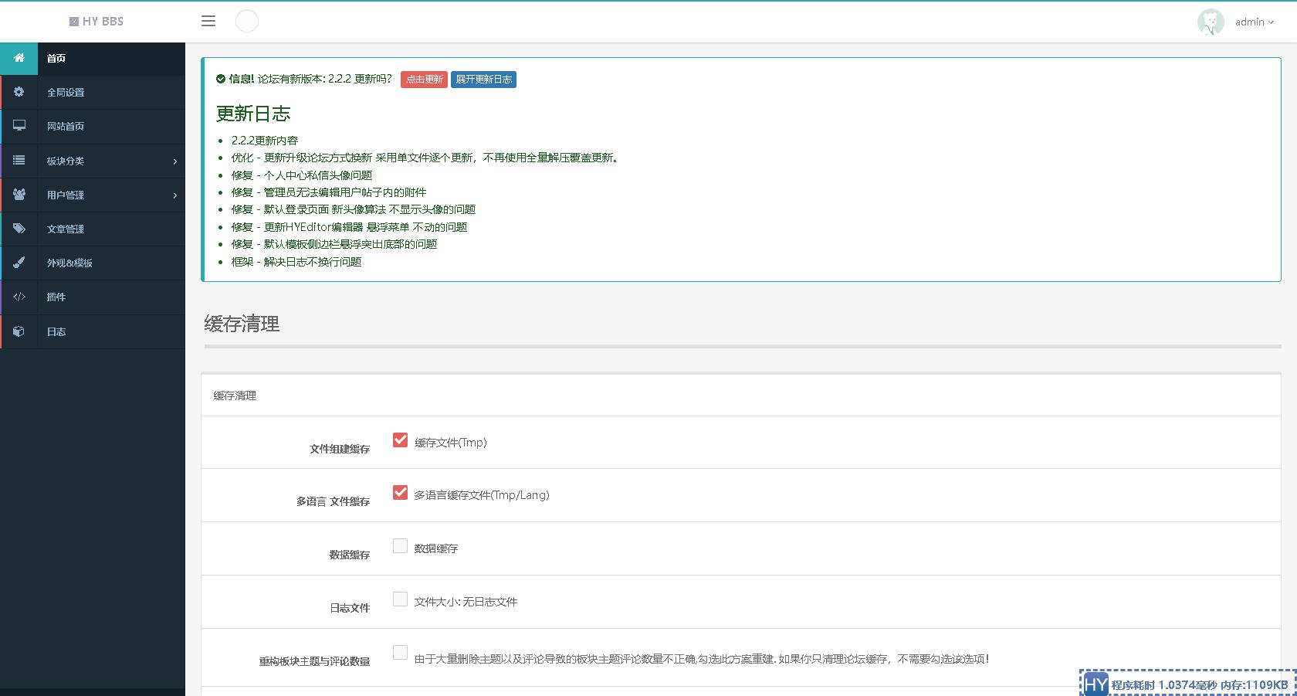The image size is (1297, 696).
Task: Select the list icon for 板块分类
Action: (19, 161)
